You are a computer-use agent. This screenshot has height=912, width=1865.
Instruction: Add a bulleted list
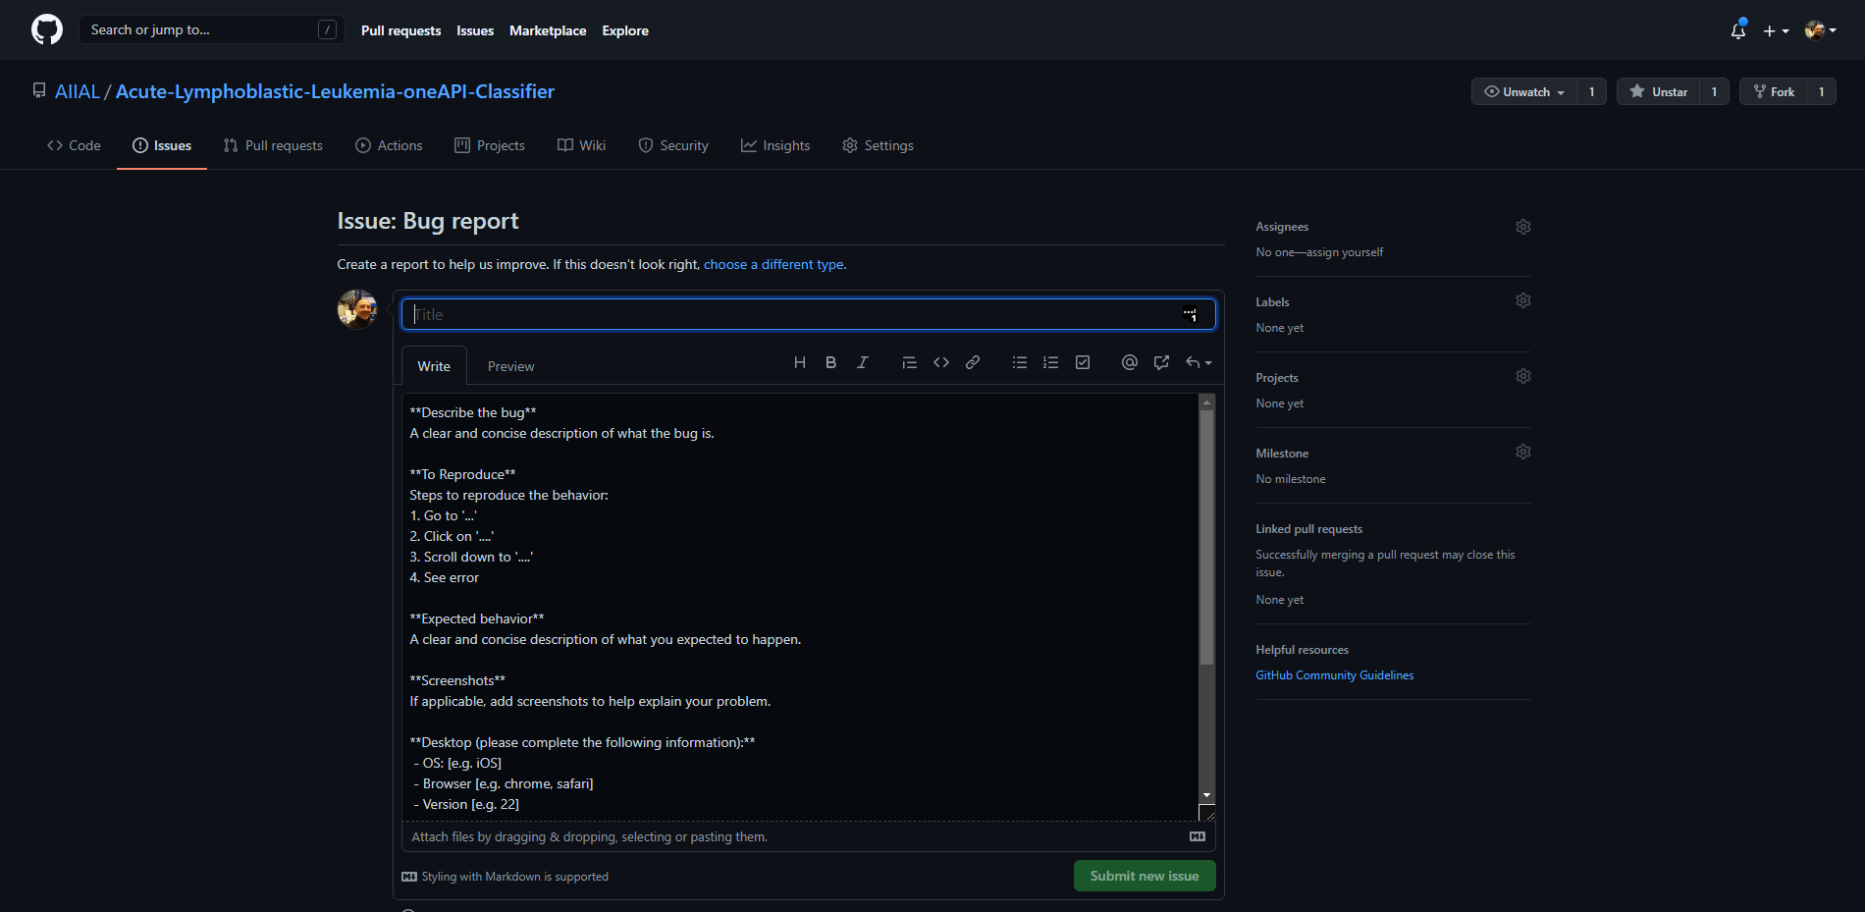coord(1020,362)
